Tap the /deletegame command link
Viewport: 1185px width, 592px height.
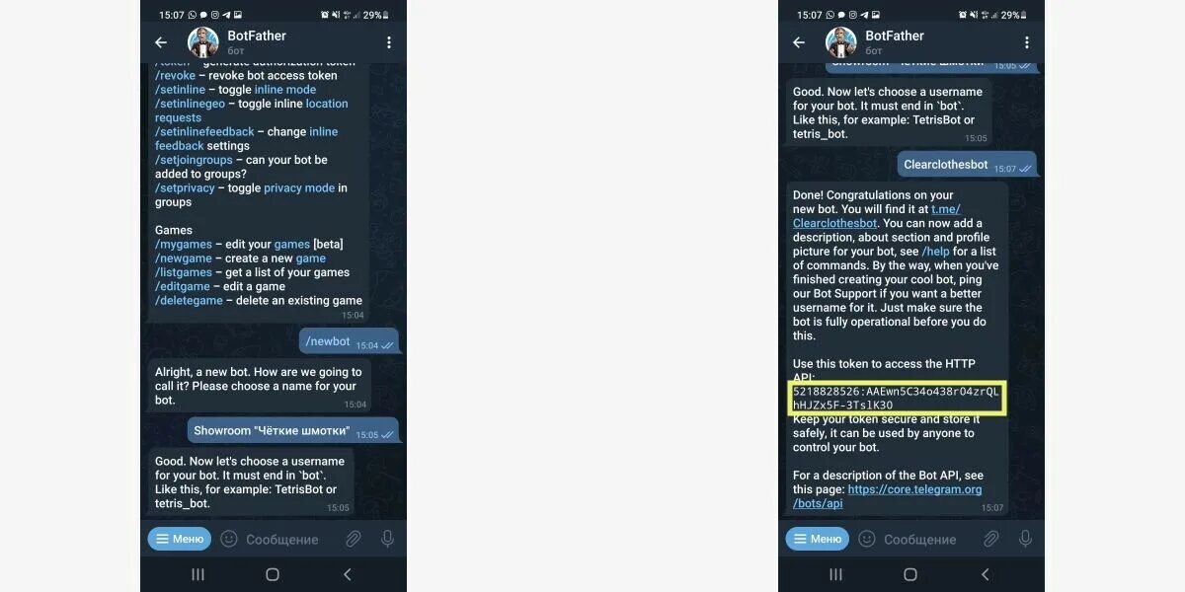[x=189, y=300]
